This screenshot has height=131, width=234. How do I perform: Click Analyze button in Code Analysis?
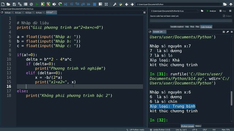tap(211, 11)
